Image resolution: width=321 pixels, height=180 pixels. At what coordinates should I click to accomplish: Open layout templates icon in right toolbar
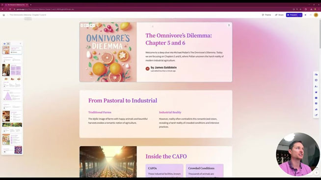point(316,80)
